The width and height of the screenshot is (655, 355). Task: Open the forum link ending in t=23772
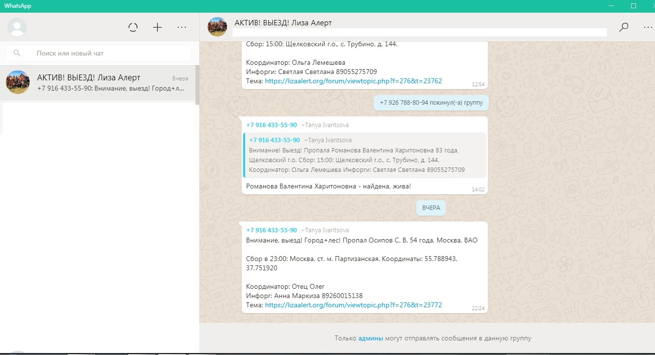tap(353, 305)
